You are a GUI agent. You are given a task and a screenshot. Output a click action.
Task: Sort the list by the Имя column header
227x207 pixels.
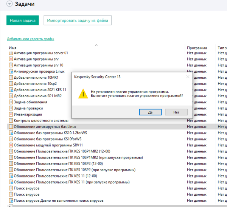(12, 48)
